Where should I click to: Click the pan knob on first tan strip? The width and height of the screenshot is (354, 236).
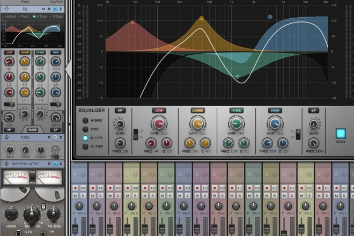coord(149,206)
